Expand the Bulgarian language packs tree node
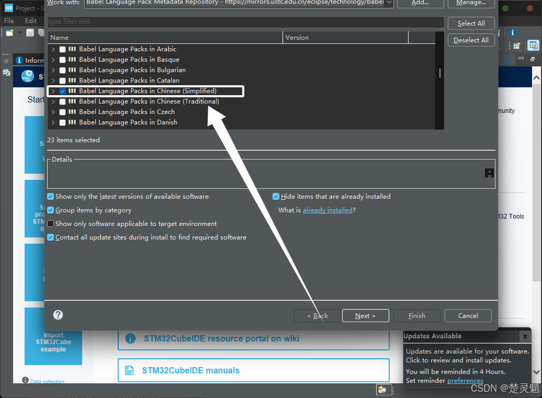Screen dimensions: 542x398 coord(53,70)
